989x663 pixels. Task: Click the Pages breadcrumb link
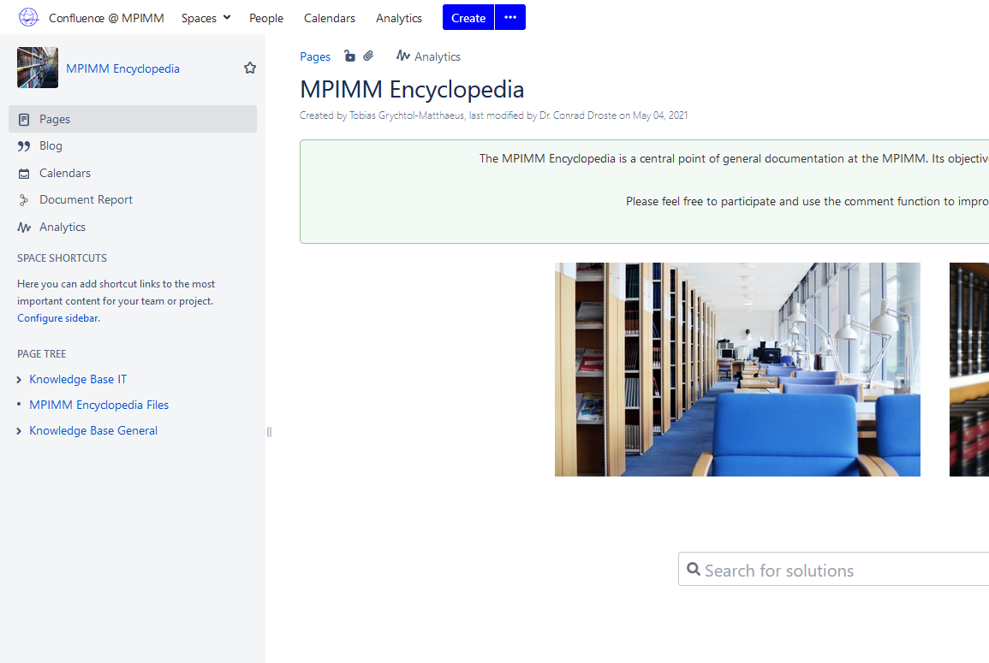pyautogui.click(x=315, y=56)
